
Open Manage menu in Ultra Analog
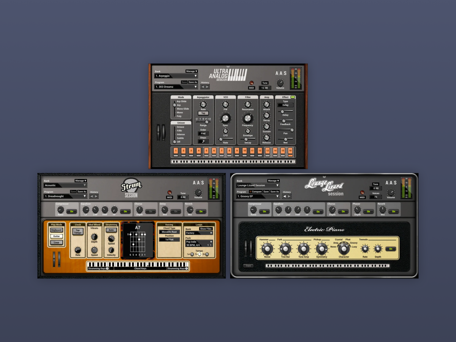pos(192,71)
